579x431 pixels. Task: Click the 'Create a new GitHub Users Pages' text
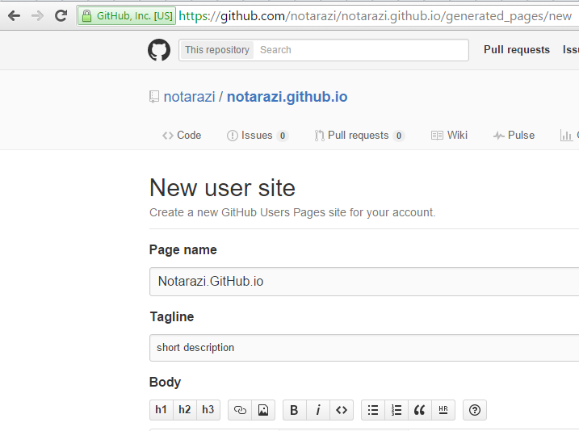point(293,212)
